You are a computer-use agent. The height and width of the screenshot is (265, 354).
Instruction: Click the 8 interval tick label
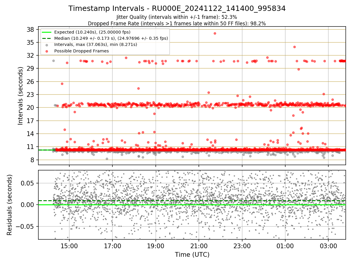[x=33, y=160]
